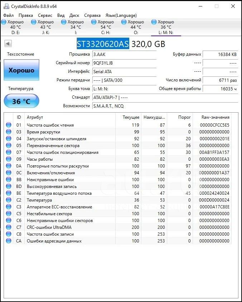242x302 pixels.
Task: Click the Интерфейс field showing Serial ATA
Action: coord(124,72)
